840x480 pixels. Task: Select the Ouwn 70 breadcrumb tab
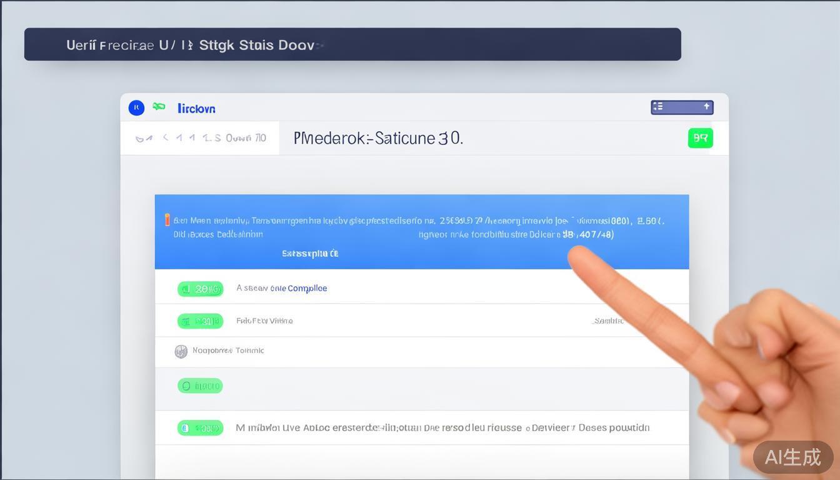(246, 138)
